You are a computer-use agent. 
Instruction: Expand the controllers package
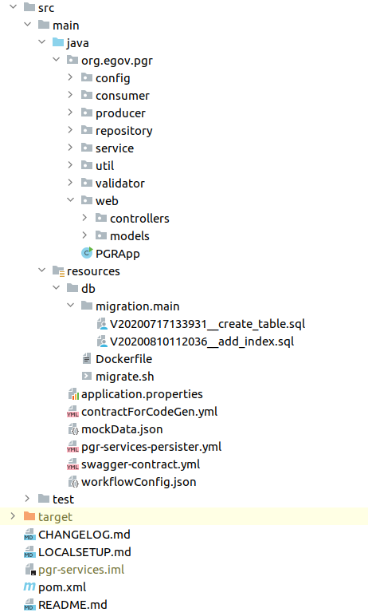point(84,218)
